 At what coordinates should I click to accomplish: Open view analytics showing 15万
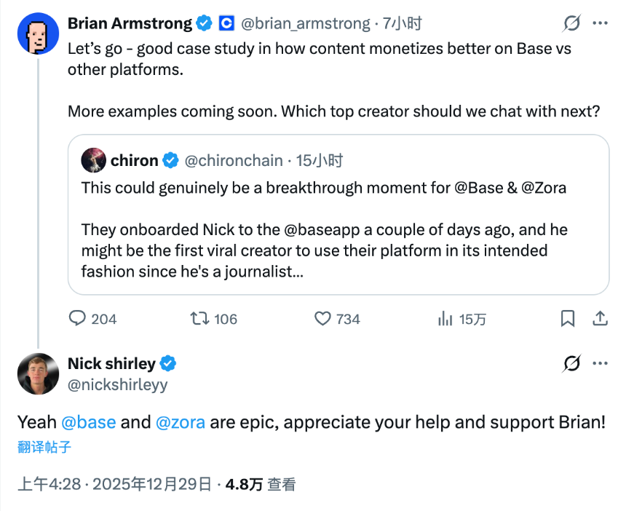click(445, 318)
